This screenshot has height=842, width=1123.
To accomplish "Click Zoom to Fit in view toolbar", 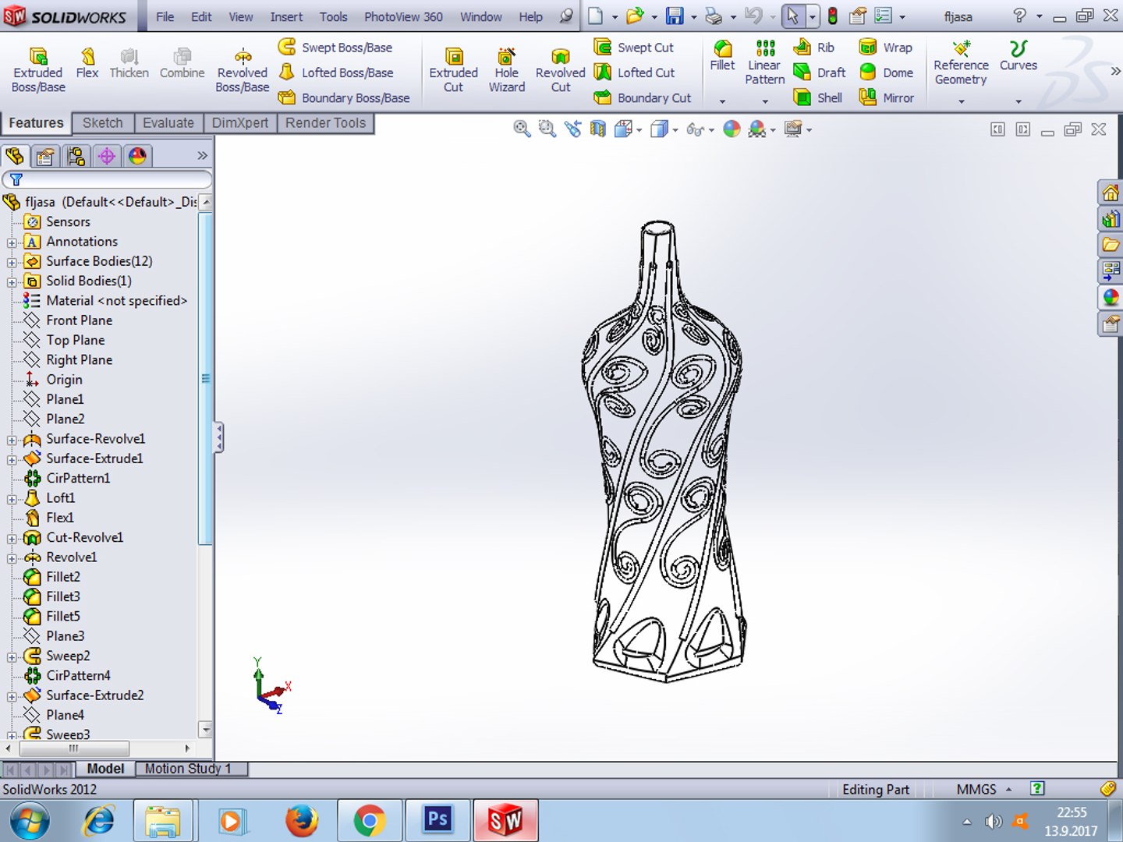I will click(522, 129).
